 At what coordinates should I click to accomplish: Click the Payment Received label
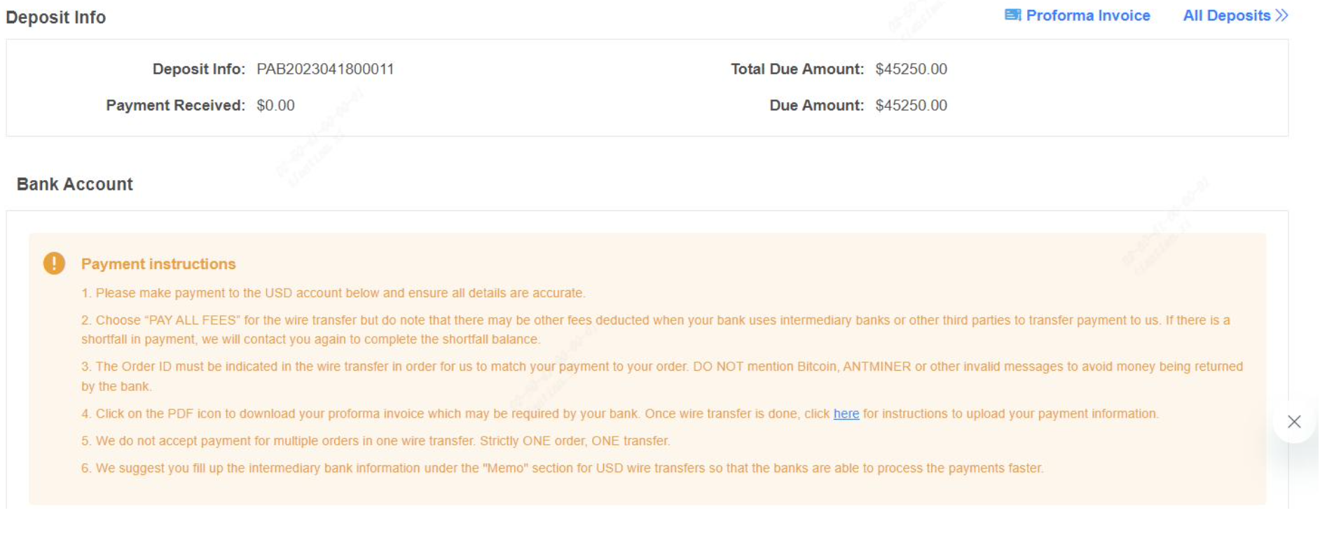click(x=175, y=106)
